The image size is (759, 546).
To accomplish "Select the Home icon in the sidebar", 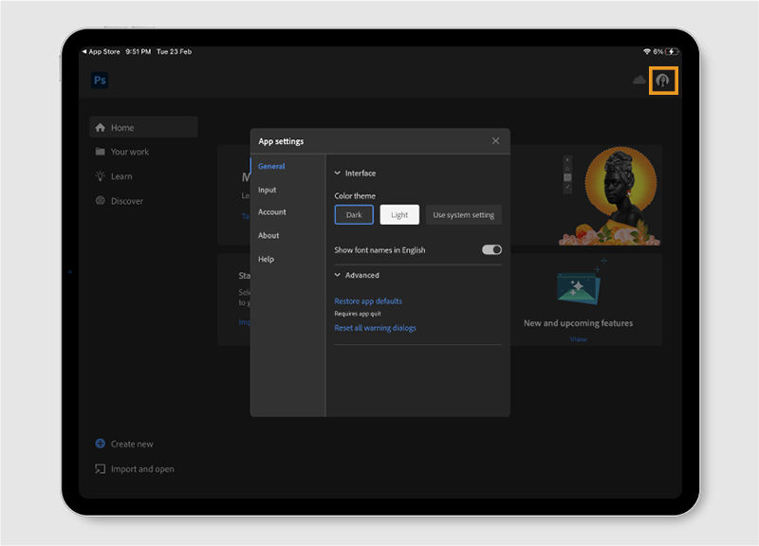I will [101, 127].
